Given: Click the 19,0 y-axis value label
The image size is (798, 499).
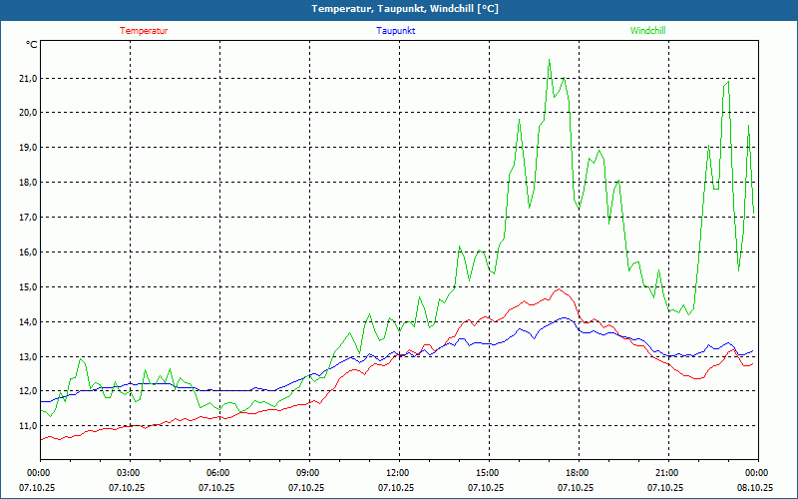Looking at the screenshot, I should (27, 148).
